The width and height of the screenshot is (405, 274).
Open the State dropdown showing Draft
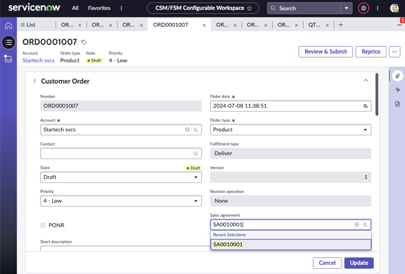click(121, 177)
